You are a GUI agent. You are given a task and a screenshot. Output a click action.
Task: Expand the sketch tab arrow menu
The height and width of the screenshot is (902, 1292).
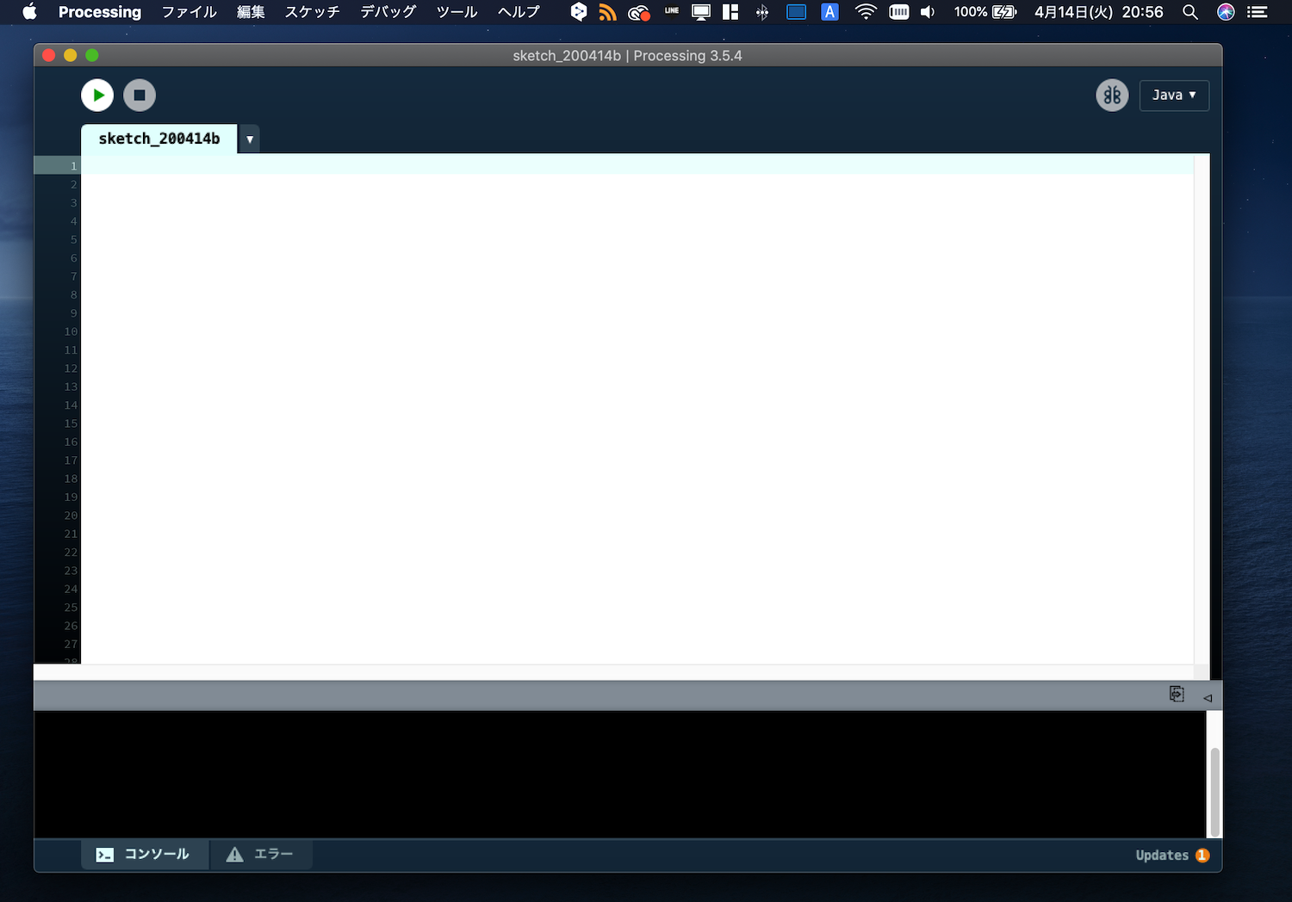[250, 139]
